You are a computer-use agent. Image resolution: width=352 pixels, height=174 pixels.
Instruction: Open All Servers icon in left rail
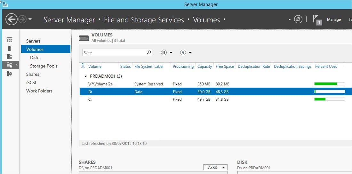pos(9,57)
